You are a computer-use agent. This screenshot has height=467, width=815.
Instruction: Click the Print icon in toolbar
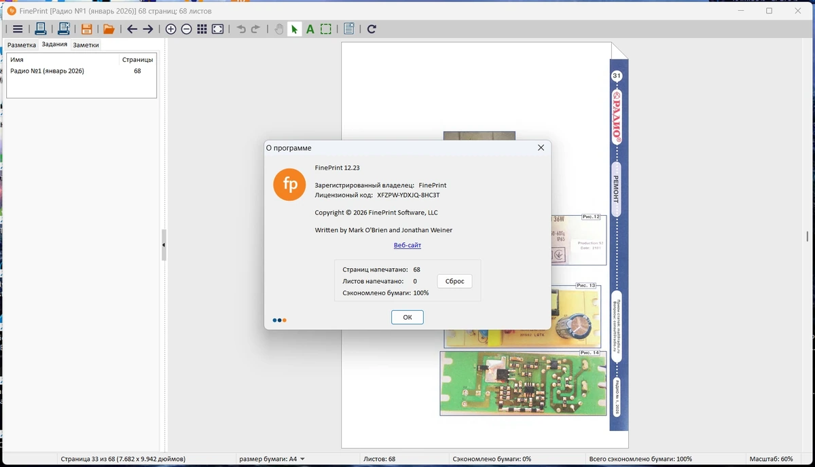coord(40,29)
